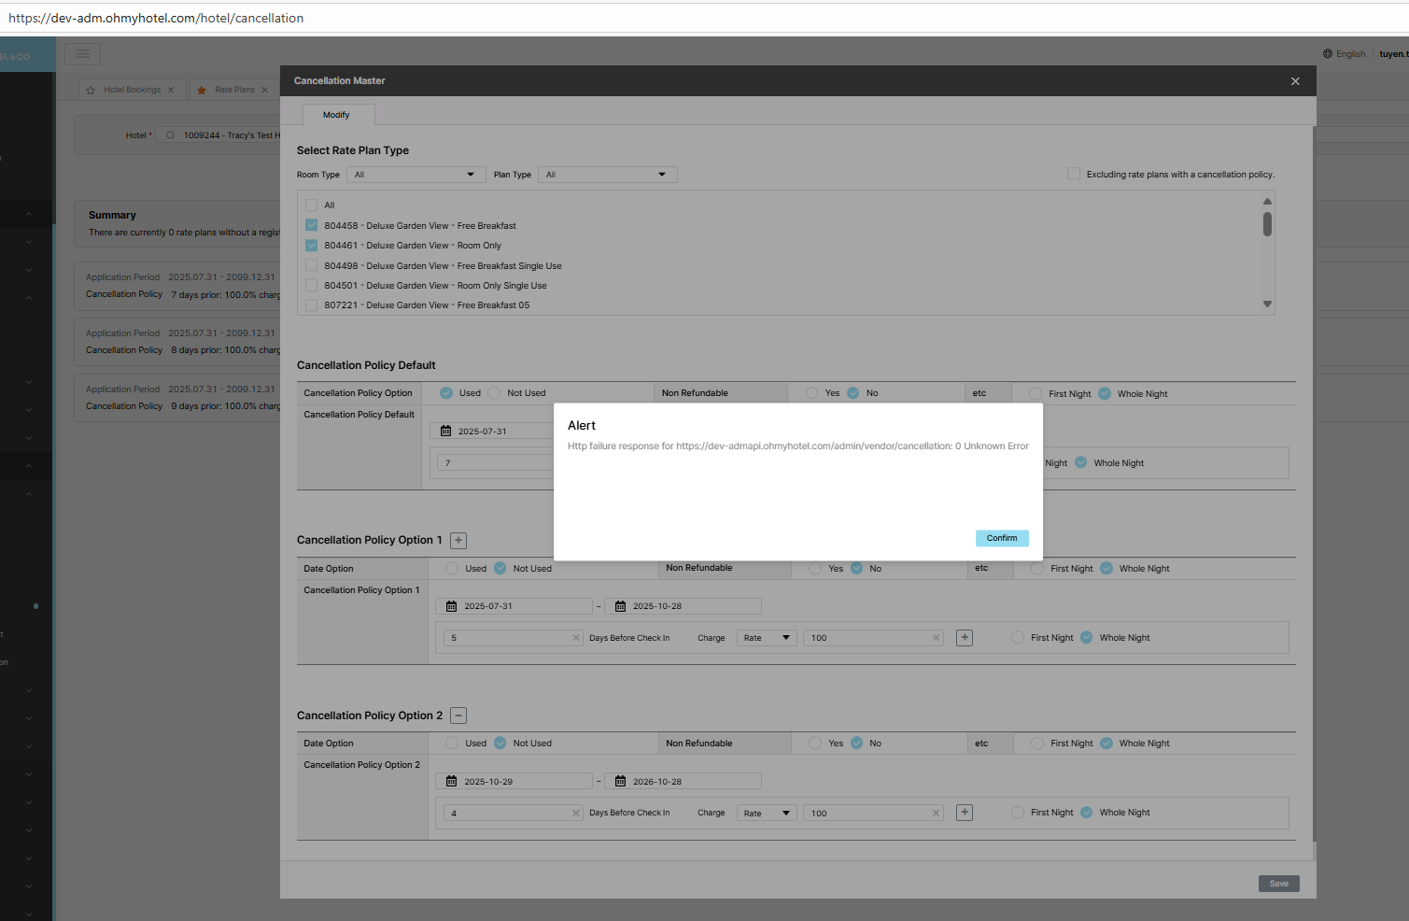
Task: Open calendar icon for 2026-10-28 date
Action: coord(620,782)
